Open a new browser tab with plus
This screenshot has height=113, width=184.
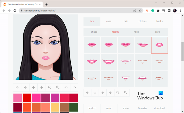tap(47, 4)
